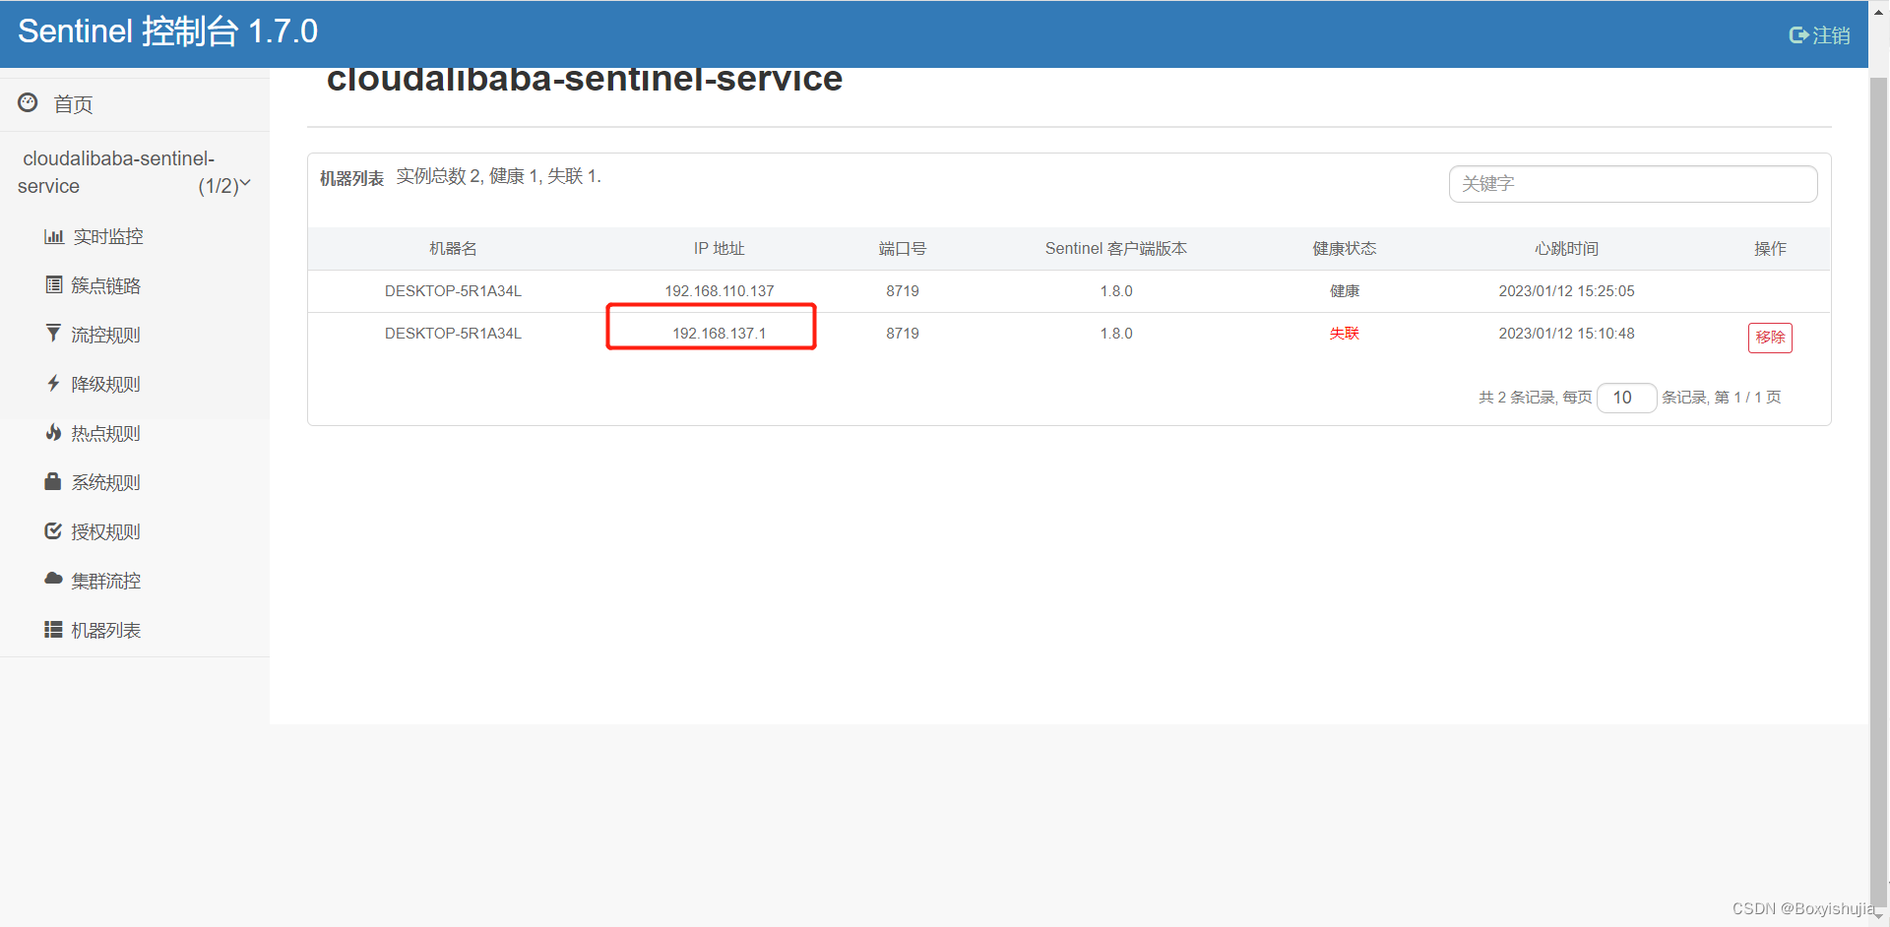This screenshot has width=1890, height=927.
Task: Select the 实时监控 chart icon
Action: coord(55,235)
